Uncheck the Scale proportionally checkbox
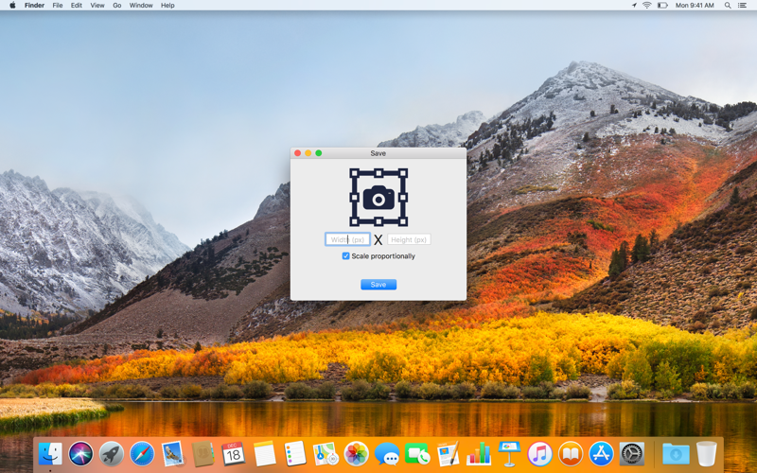 tap(345, 255)
